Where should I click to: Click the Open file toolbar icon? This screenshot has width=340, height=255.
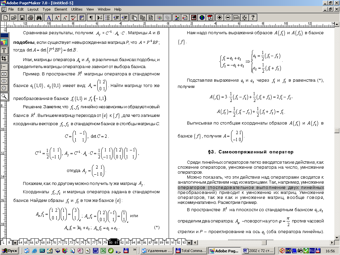(x=14, y=18)
